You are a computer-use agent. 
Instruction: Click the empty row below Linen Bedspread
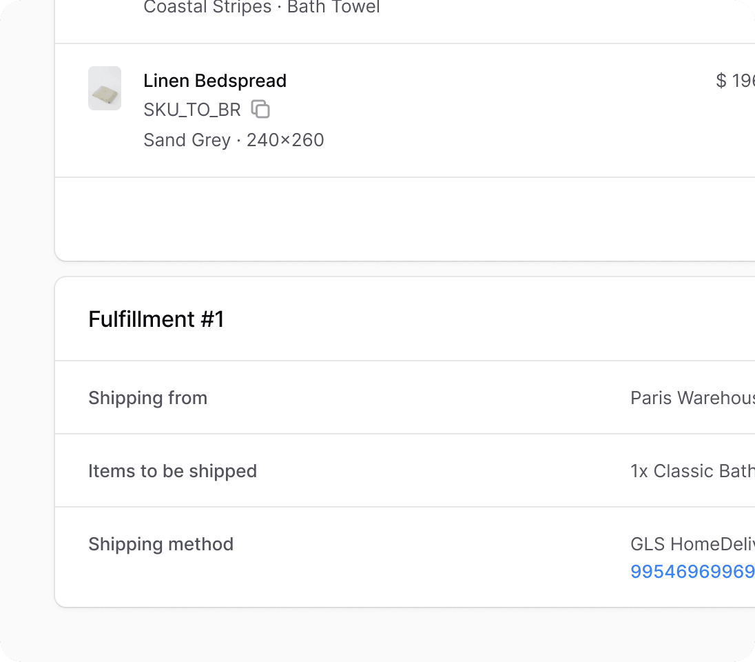(405, 219)
